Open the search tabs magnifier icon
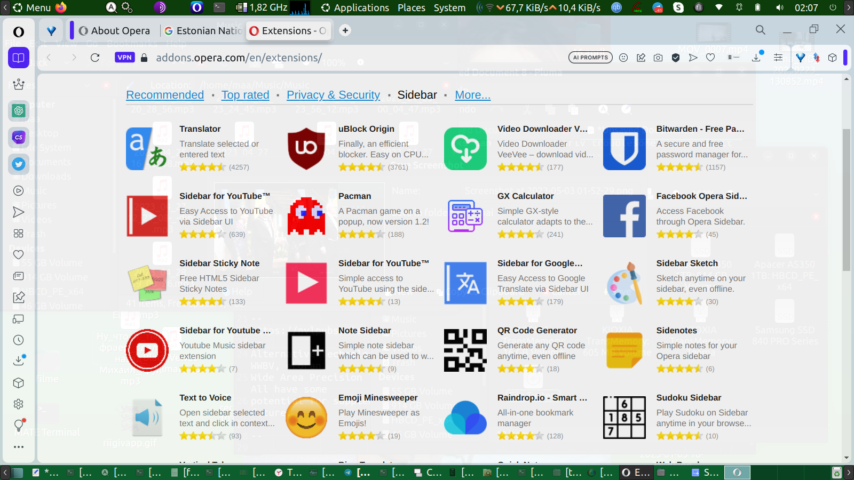This screenshot has height=480, width=854. 761,30
